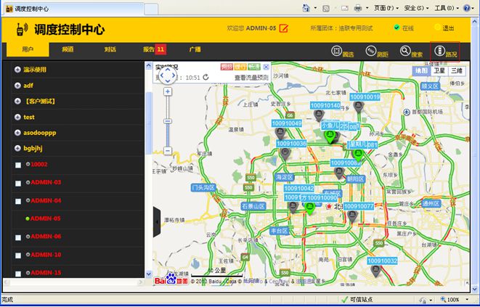Screen dimensions: 480x307
Task: Select the 调度控制中心 browser tab
Action: (73, 9)
